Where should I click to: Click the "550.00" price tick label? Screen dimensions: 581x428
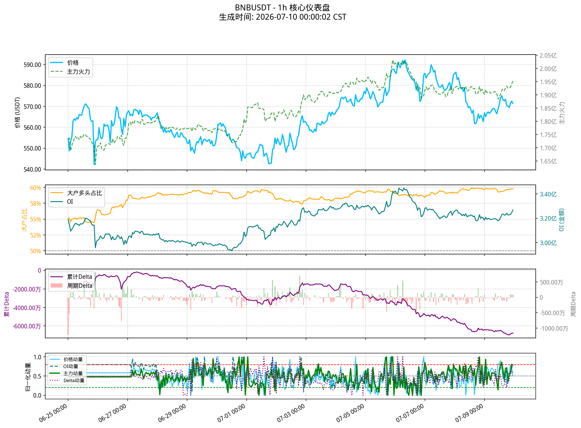click(x=32, y=148)
